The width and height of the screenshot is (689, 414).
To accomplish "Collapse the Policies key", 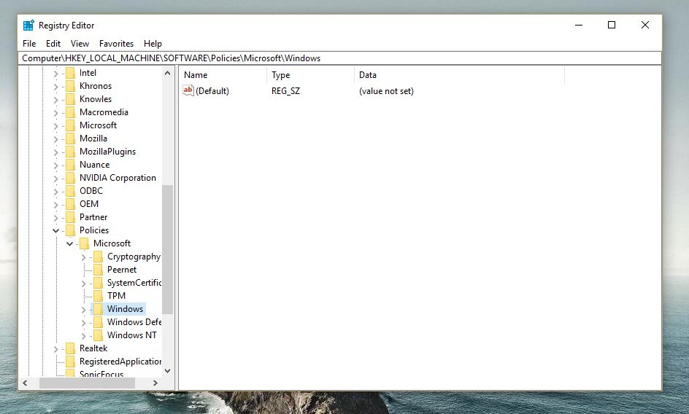I will click(55, 230).
